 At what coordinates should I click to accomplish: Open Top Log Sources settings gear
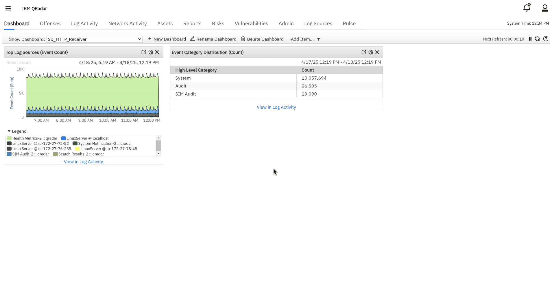tap(151, 52)
